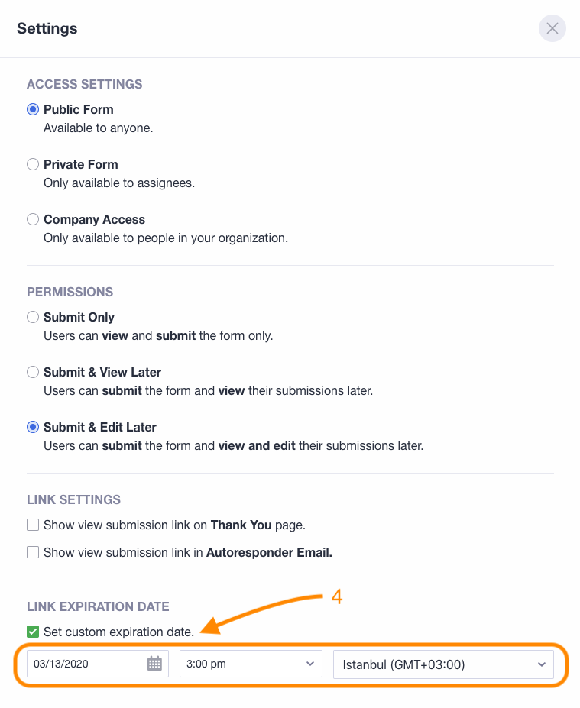Screen dimensions: 580x708
Task: Select the Public Form radio option
Action: (x=33, y=109)
